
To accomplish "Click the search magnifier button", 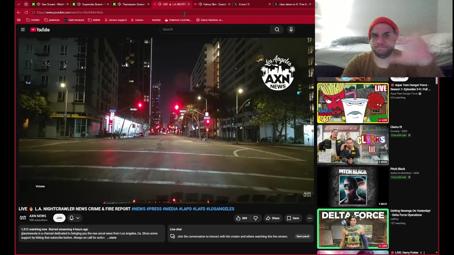I will (277, 29).
